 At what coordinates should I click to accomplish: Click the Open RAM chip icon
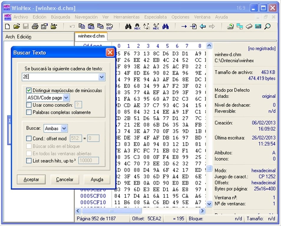249,26
